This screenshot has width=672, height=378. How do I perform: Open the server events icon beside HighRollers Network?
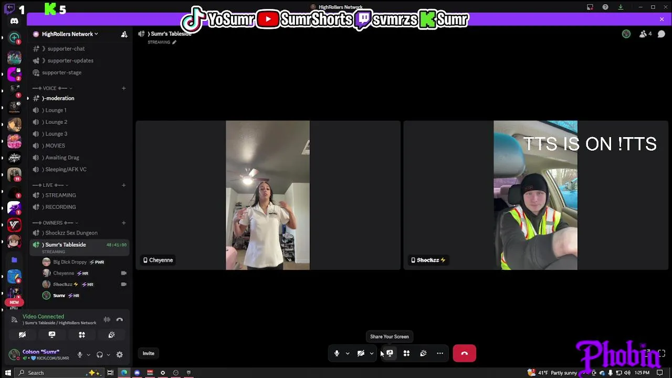(x=124, y=34)
